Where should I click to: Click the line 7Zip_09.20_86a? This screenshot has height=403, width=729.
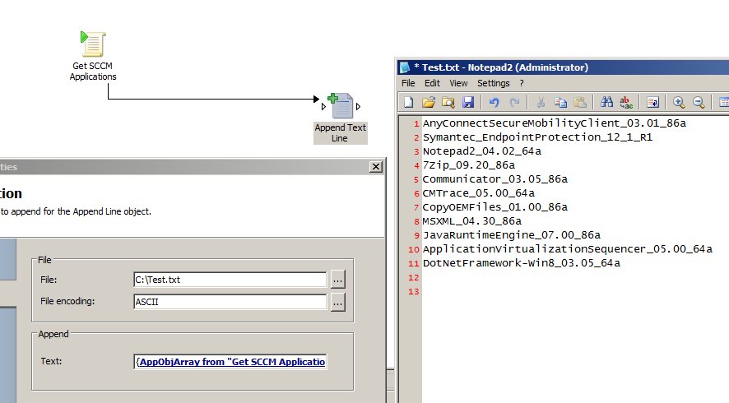coord(469,165)
